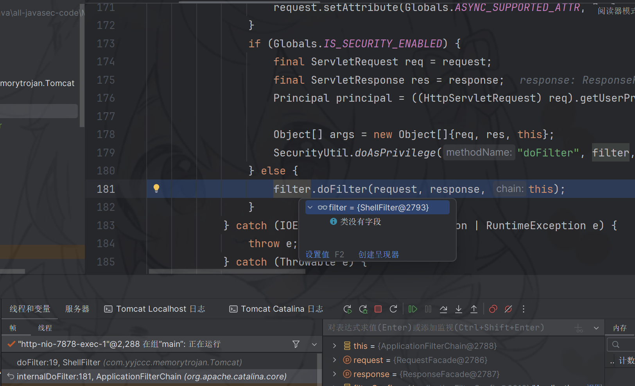Open View Breakpoints double-circle icon
Image resolution: width=635 pixels, height=386 pixels.
pos(493,309)
